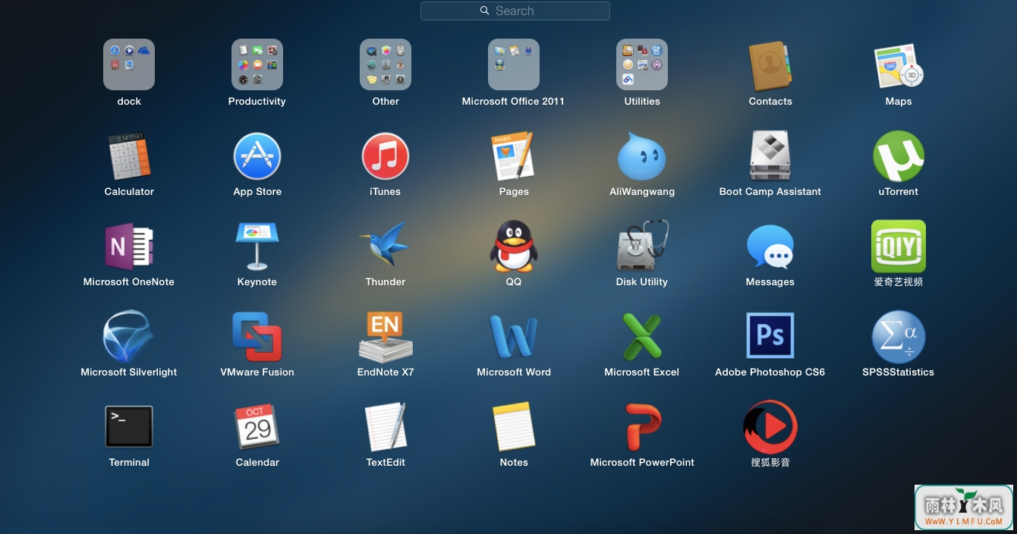Viewport: 1017px width, 534px height.
Task: Launch Adobe Photoshop CS6
Action: pyautogui.click(x=770, y=335)
